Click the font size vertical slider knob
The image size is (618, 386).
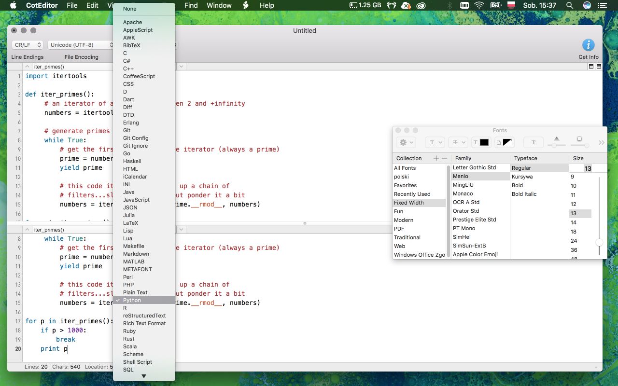click(x=599, y=242)
